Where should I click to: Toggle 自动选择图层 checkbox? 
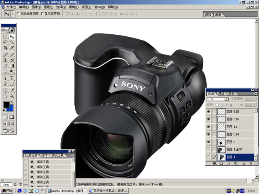pyautogui.click(x=18, y=14)
